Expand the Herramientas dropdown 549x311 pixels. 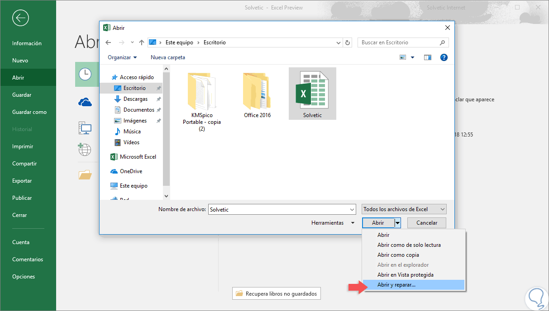[x=333, y=223]
